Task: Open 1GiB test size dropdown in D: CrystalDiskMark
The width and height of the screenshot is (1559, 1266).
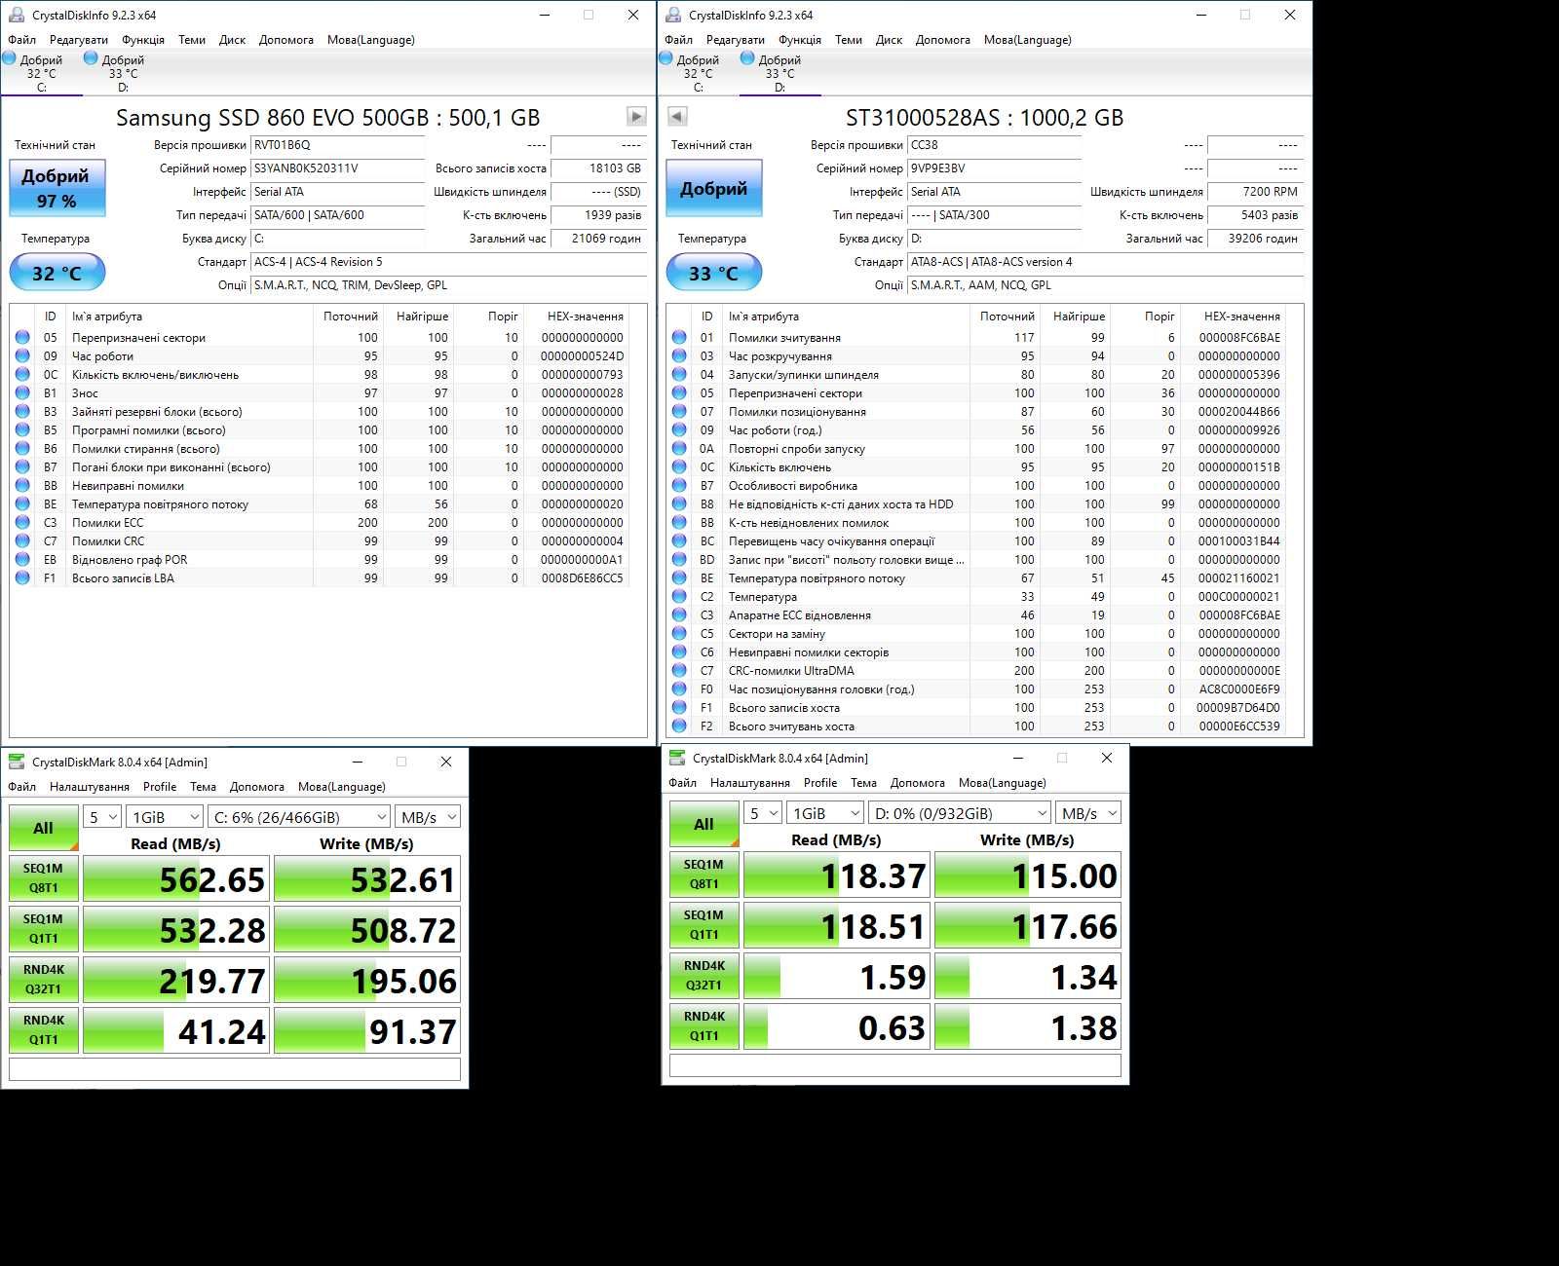Action: click(x=825, y=813)
